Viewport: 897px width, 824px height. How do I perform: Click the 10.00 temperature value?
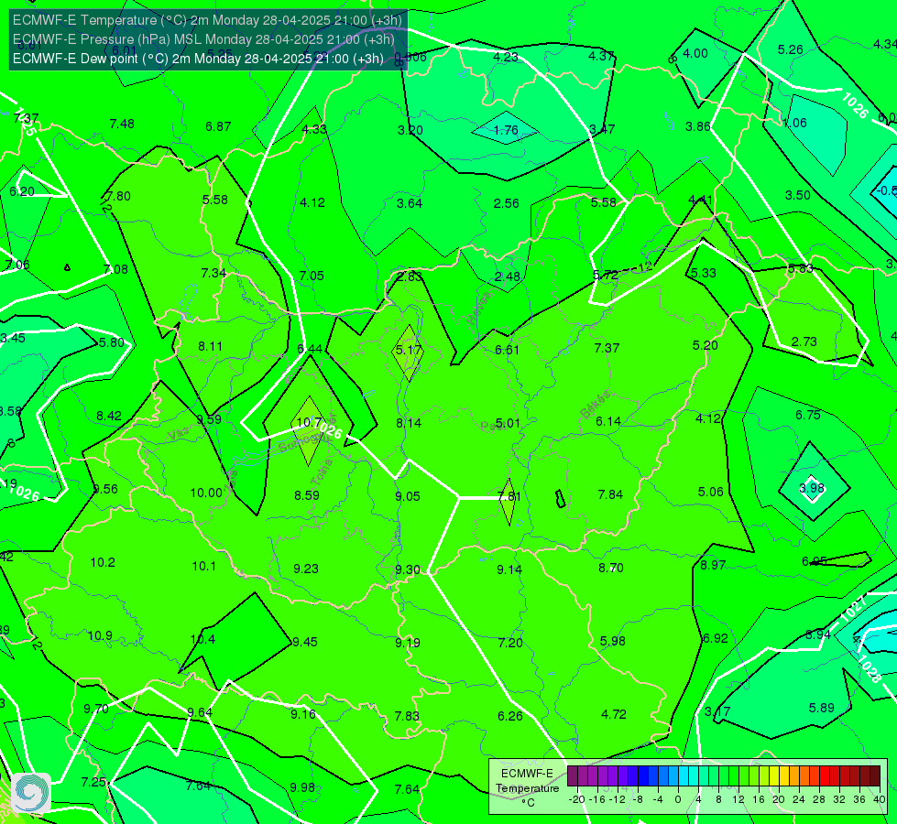[x=206, y=493]
